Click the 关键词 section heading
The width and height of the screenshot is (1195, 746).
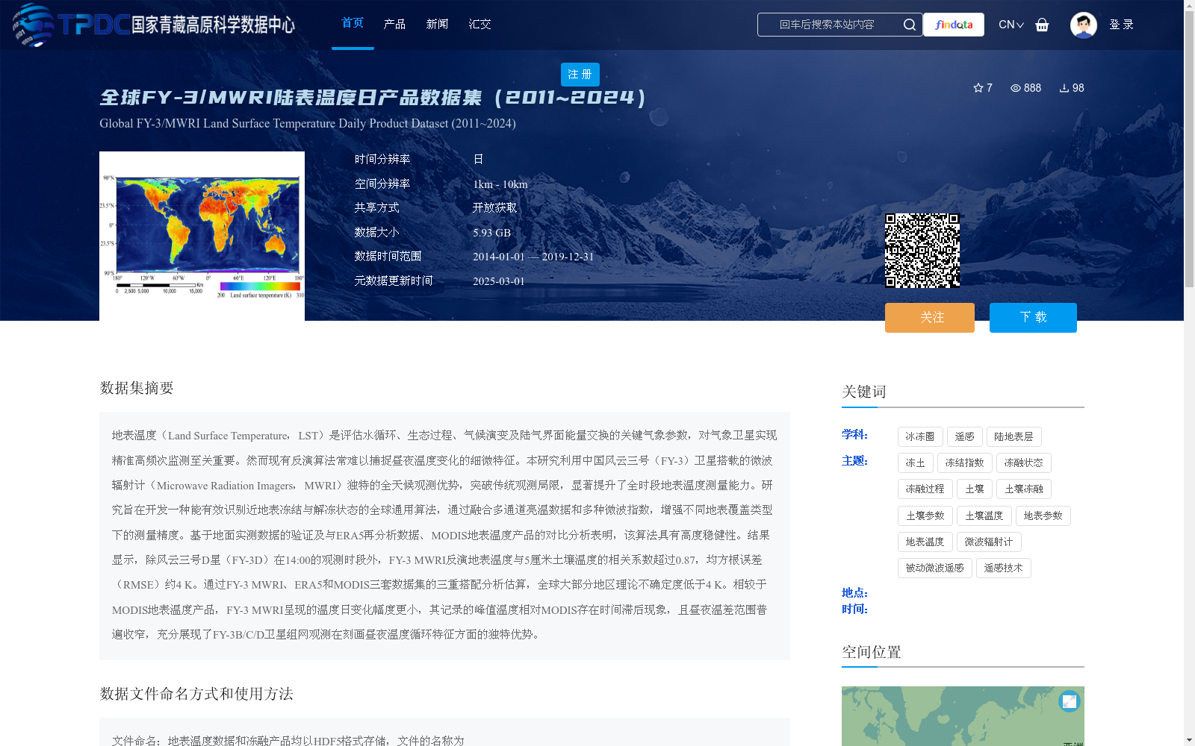[864, 392]
